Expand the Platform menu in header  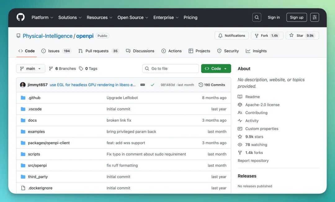tap(42, 17)
